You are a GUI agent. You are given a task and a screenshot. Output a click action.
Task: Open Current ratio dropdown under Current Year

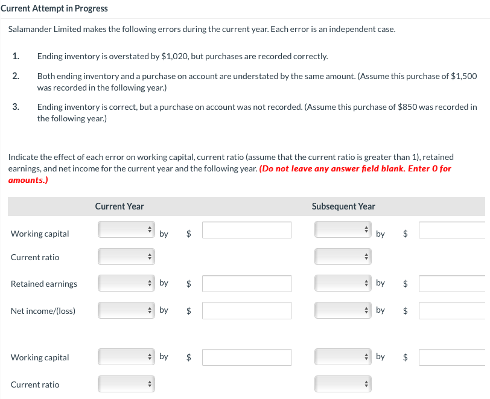[126, 256]
